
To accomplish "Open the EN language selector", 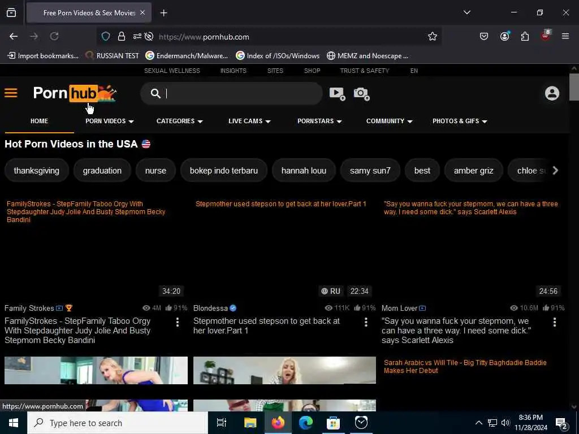I will [x=414, y=71].
